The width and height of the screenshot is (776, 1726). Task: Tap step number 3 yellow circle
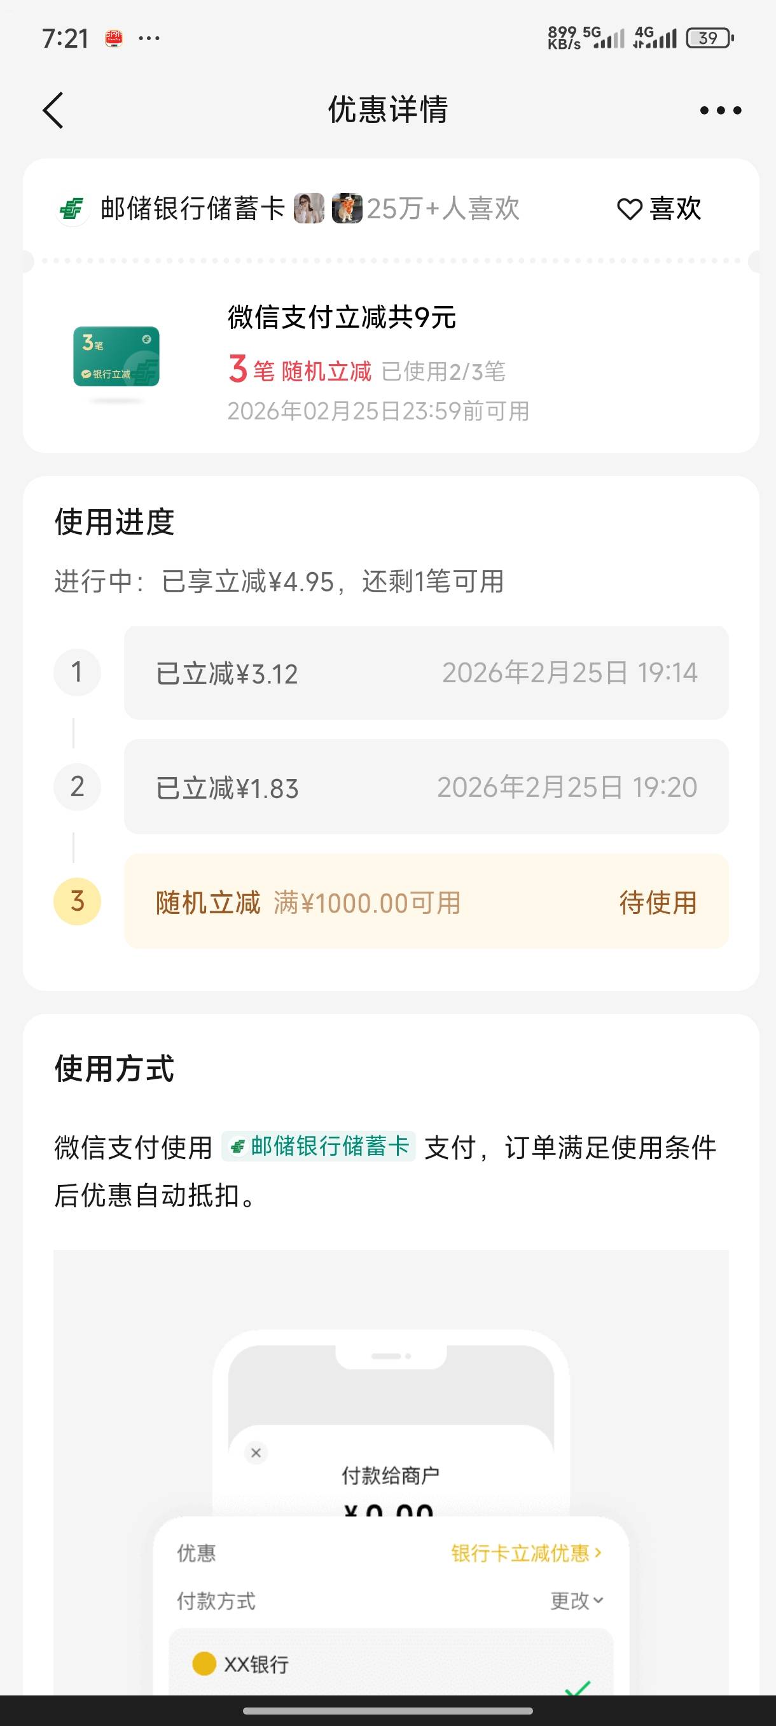[x=77, y=902]
